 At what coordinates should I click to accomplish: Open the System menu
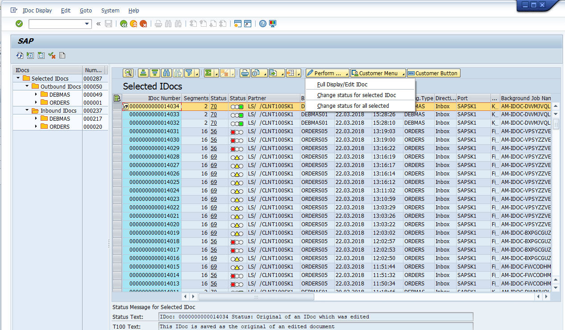(x=110, y=10)
